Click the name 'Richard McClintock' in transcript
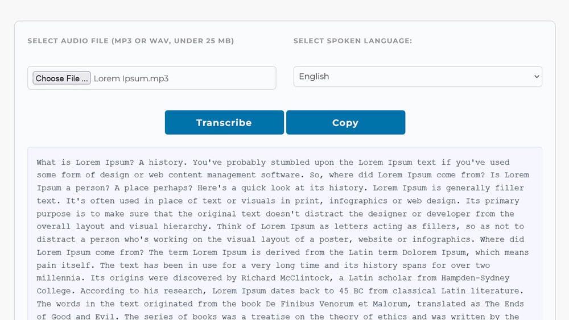The image size is (569, 320). pos(285,278)
